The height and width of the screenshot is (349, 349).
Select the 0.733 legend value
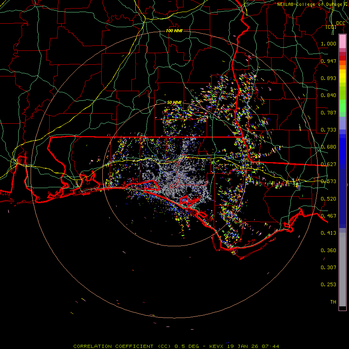pyautogui.click(x=328, y=130)
